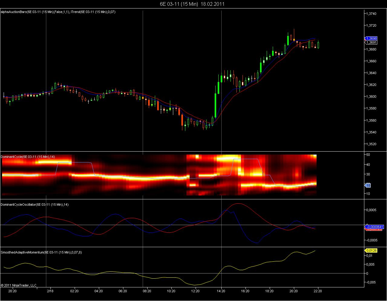
Task: Click the large green candle near 14:20
Action: pos(216,105)
